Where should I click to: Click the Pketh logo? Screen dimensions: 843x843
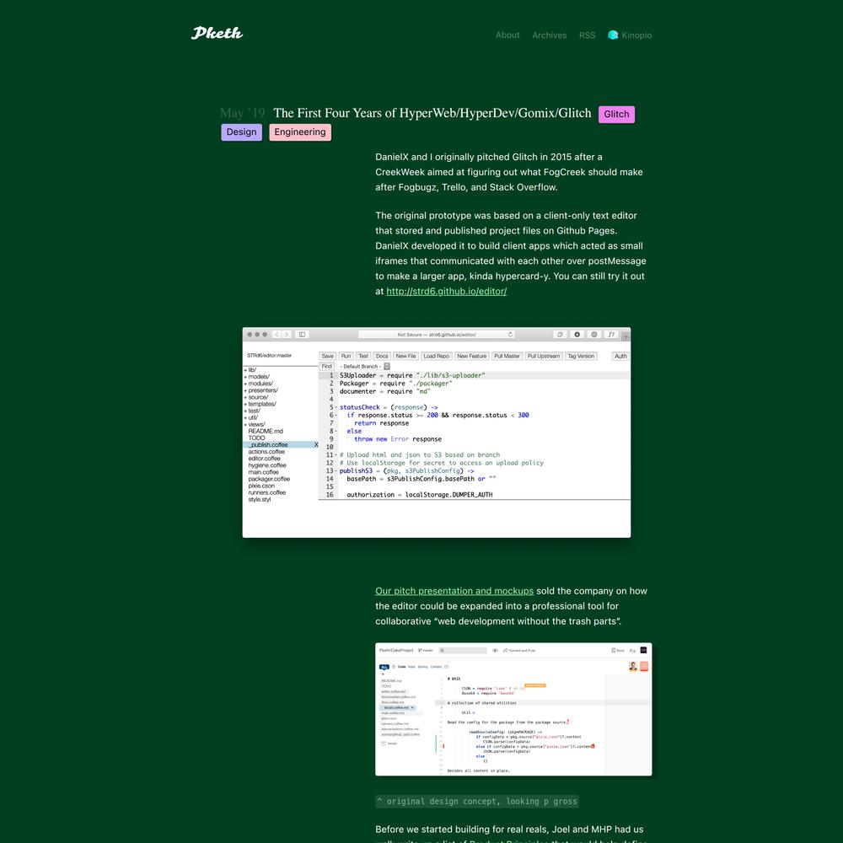point(217,34)
